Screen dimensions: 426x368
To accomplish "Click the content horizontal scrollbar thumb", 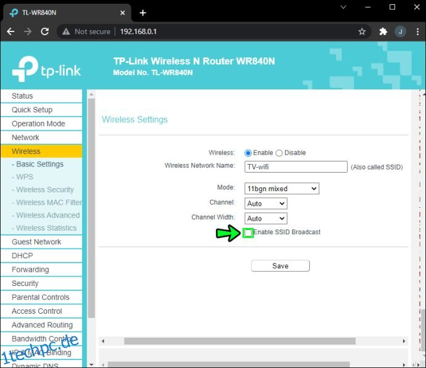I will pos(240,341).
